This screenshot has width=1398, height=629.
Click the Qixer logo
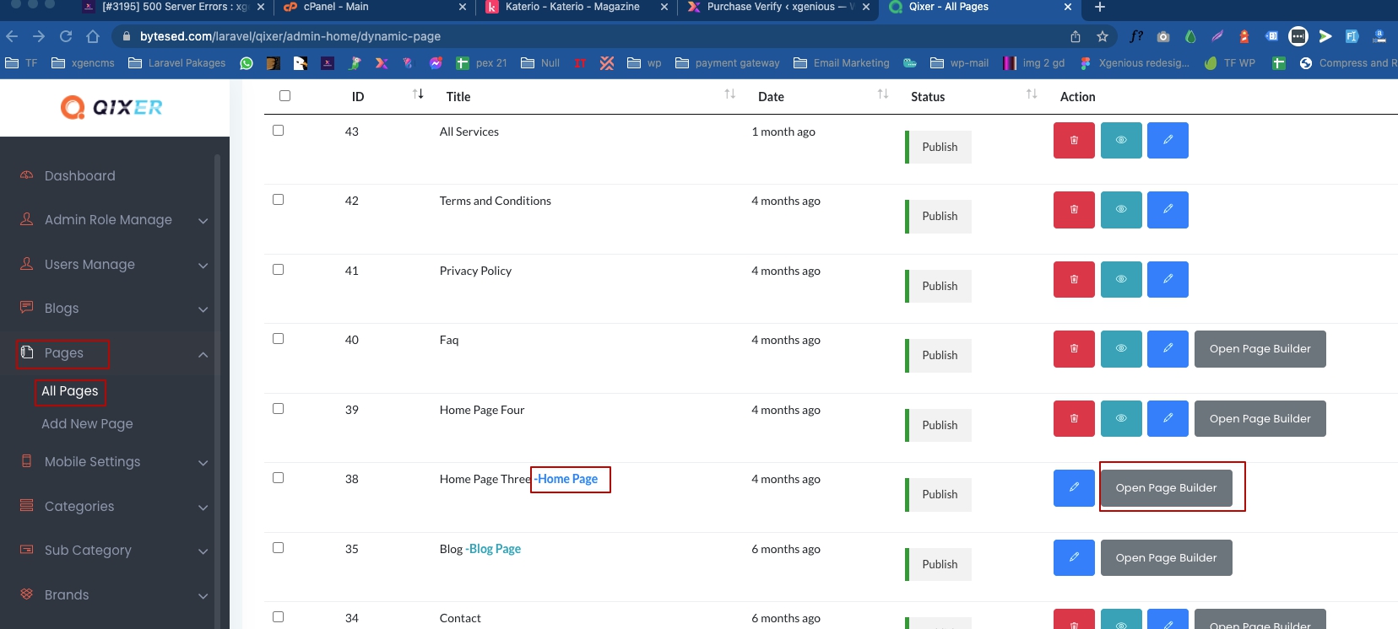(111, 107)
